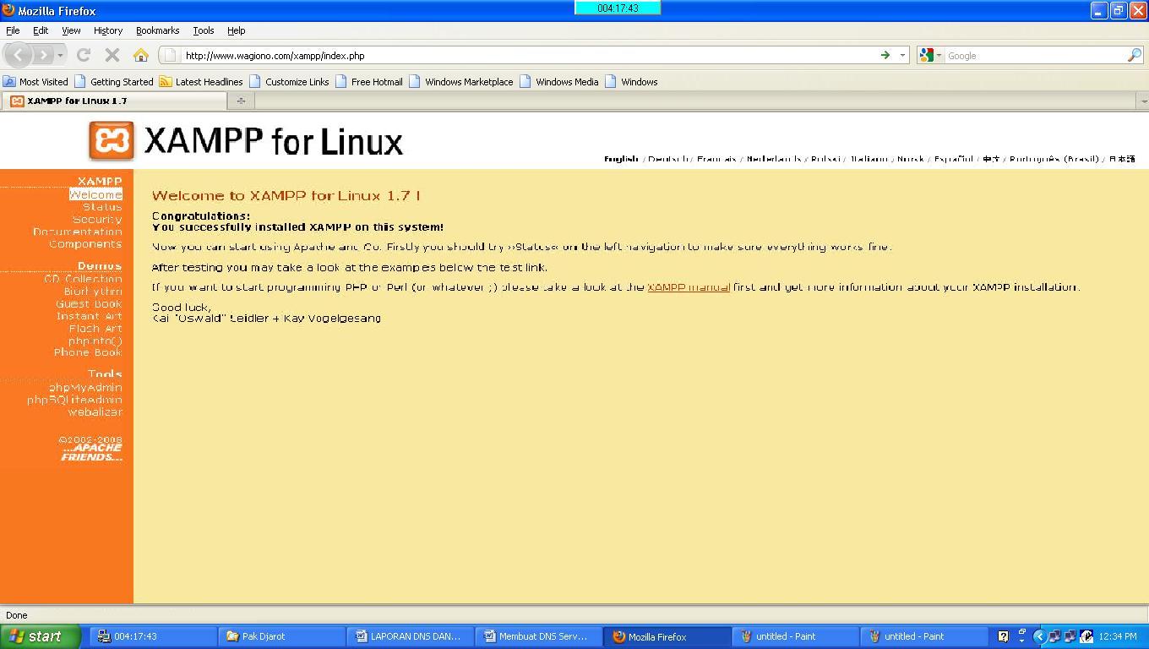
Task: Open the View menu
Action: point(71,30)
